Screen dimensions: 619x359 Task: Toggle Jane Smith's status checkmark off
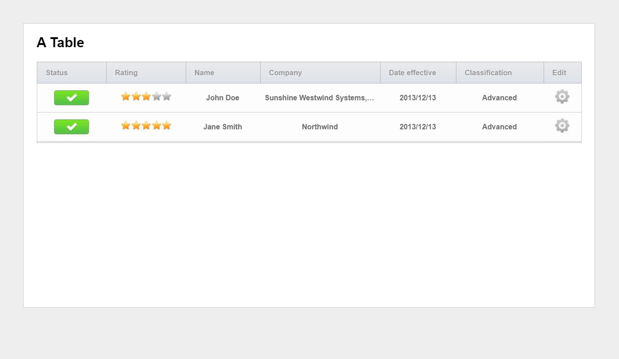71,127
